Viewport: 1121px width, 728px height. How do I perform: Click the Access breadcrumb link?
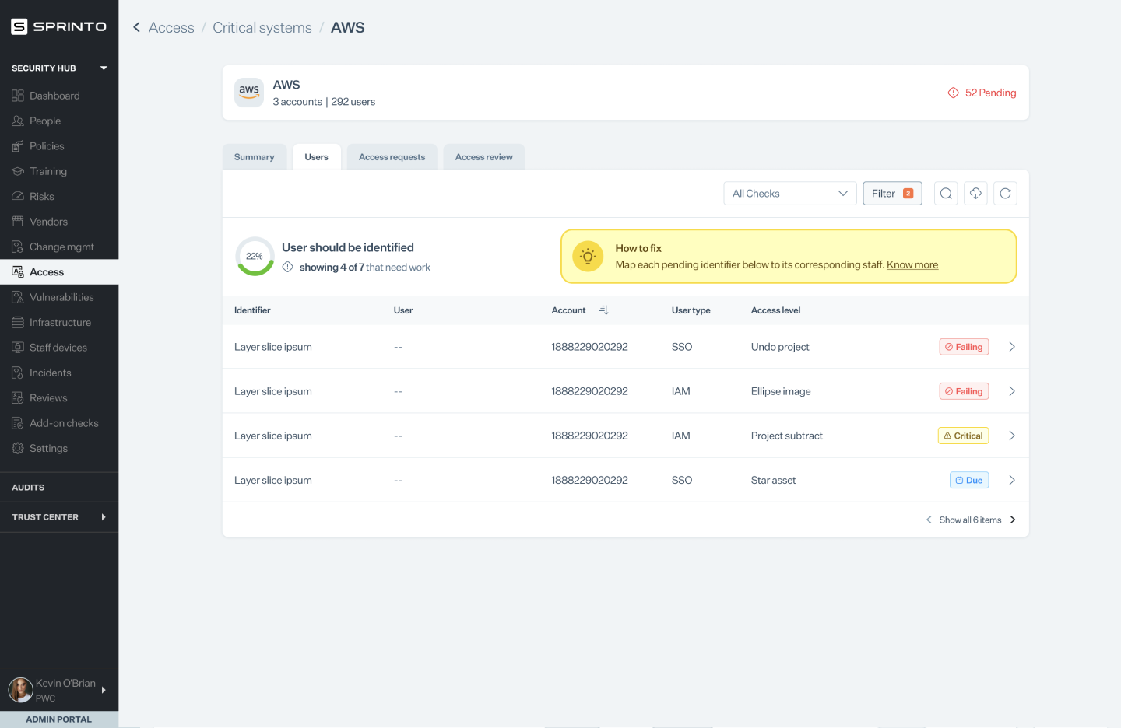click(x=171, y=27)
